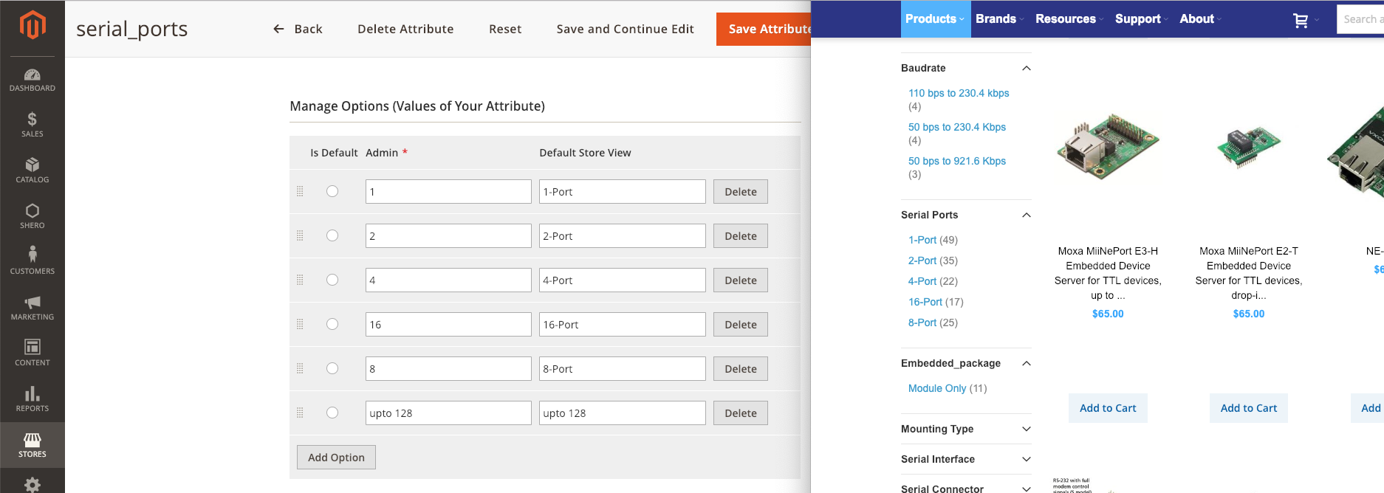Click the storefront Search field
The image size is (1384, 493).
[x=1360, y=19]
